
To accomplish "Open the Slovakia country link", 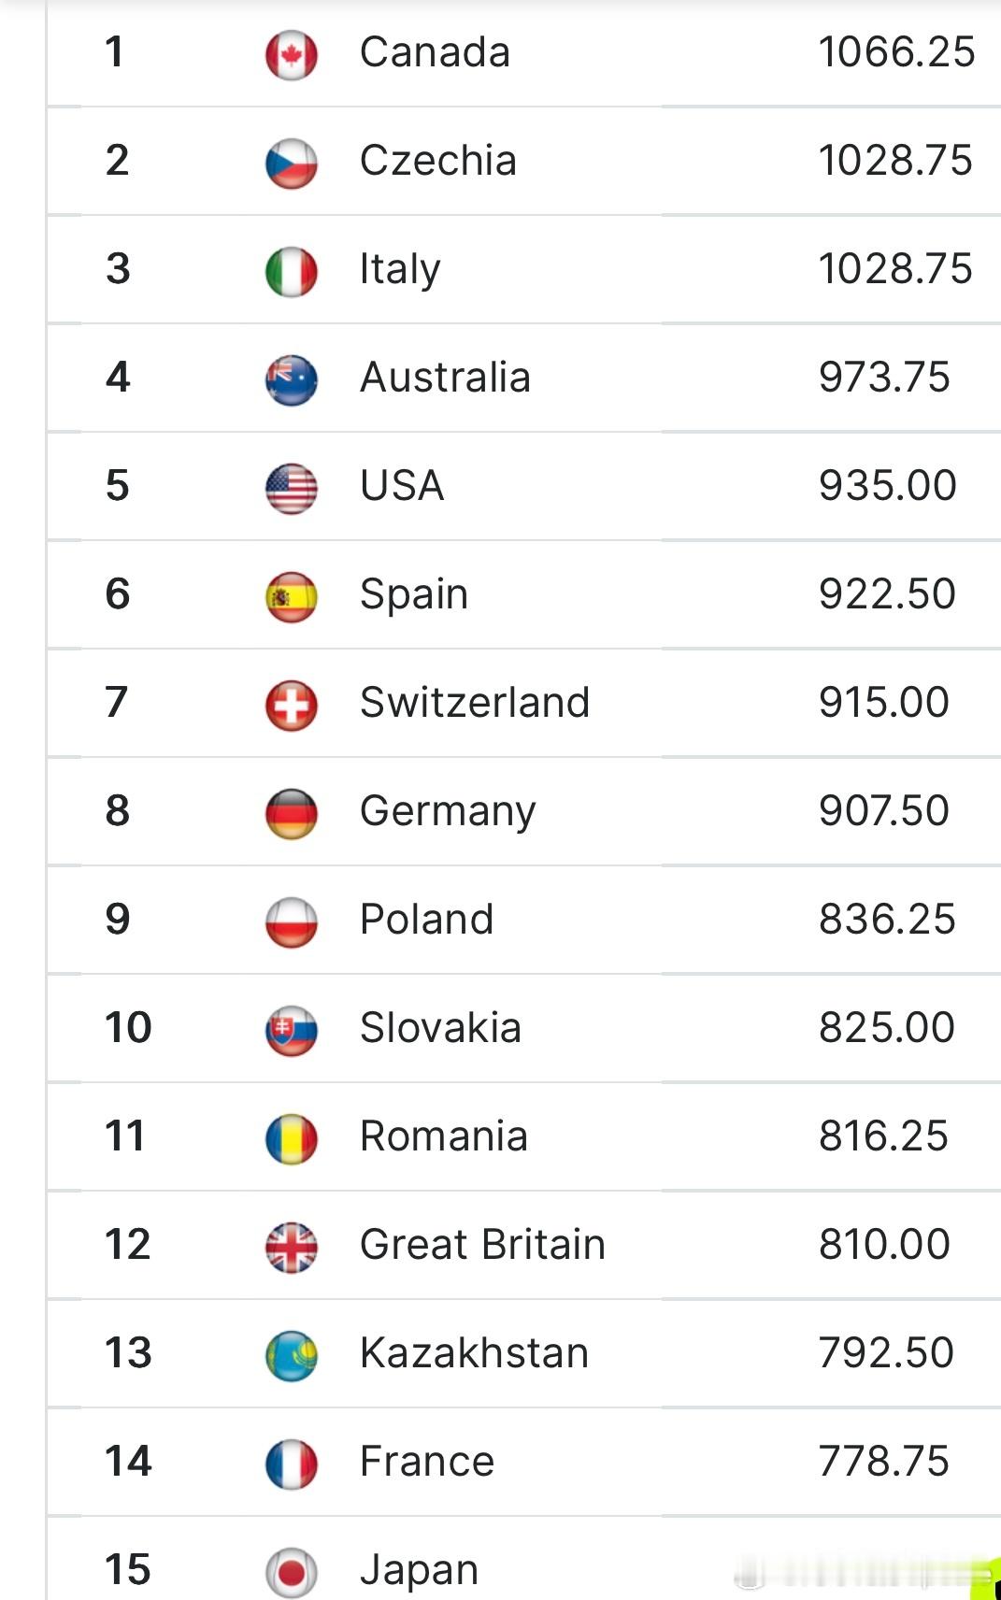I will point(440,1028).
